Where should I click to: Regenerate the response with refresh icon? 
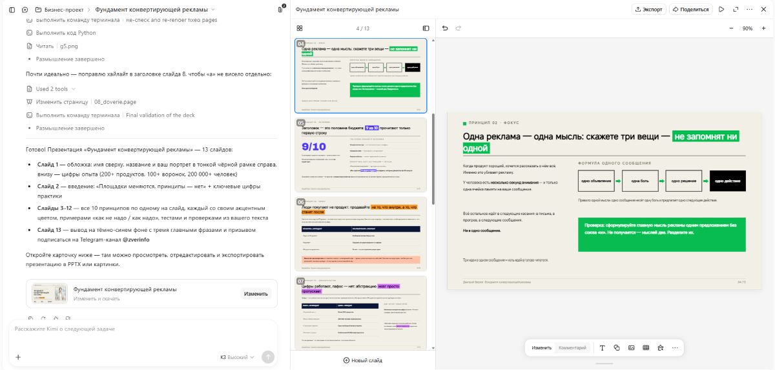(x=43, y=318)
